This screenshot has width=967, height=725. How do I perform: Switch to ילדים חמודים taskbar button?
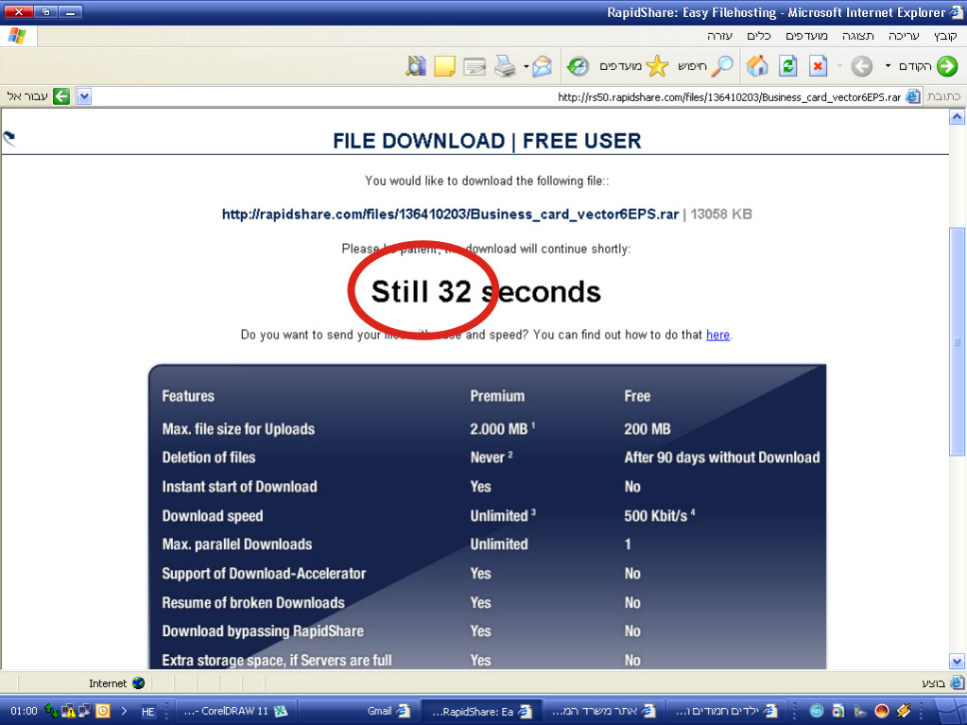pyautogui.click(x=726, y=711)
